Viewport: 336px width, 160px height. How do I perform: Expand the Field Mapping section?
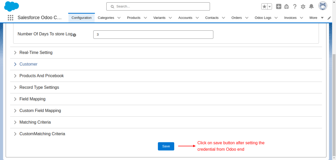[x=166, y=99]
